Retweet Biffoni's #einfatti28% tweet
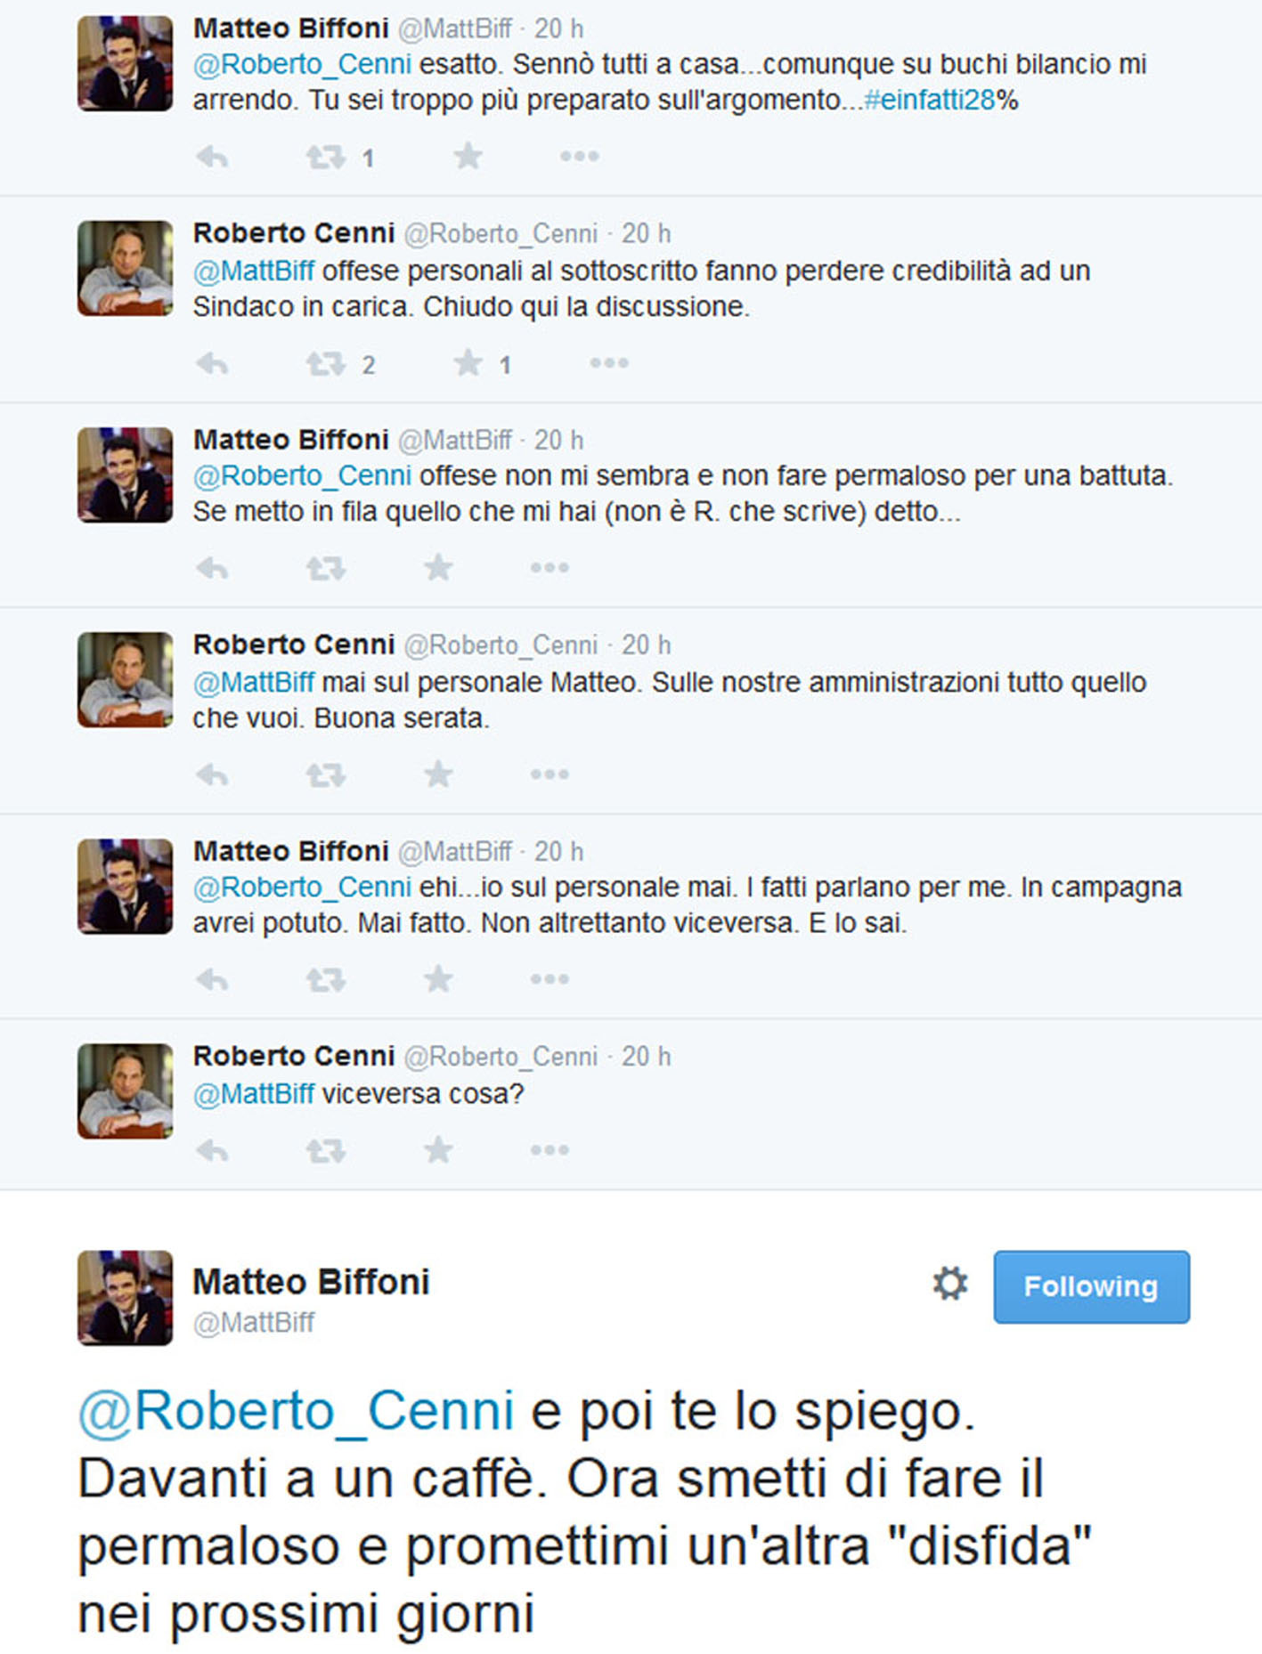This screenshot has height=1654, width=1262. pyautogui.click(x=325, y=158)
